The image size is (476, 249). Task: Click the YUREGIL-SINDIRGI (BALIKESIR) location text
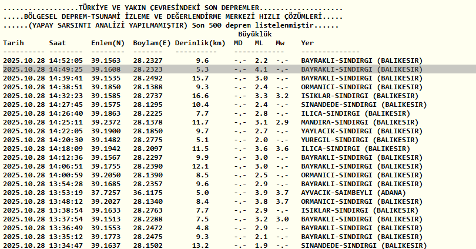tap(360, 140)
